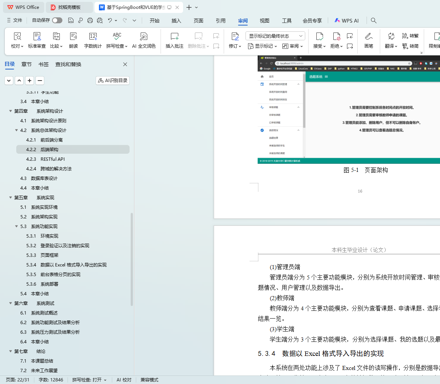Switch to the 视图 ribbon tab
Viewport: 440px width, 384px height.
point(264,21)
